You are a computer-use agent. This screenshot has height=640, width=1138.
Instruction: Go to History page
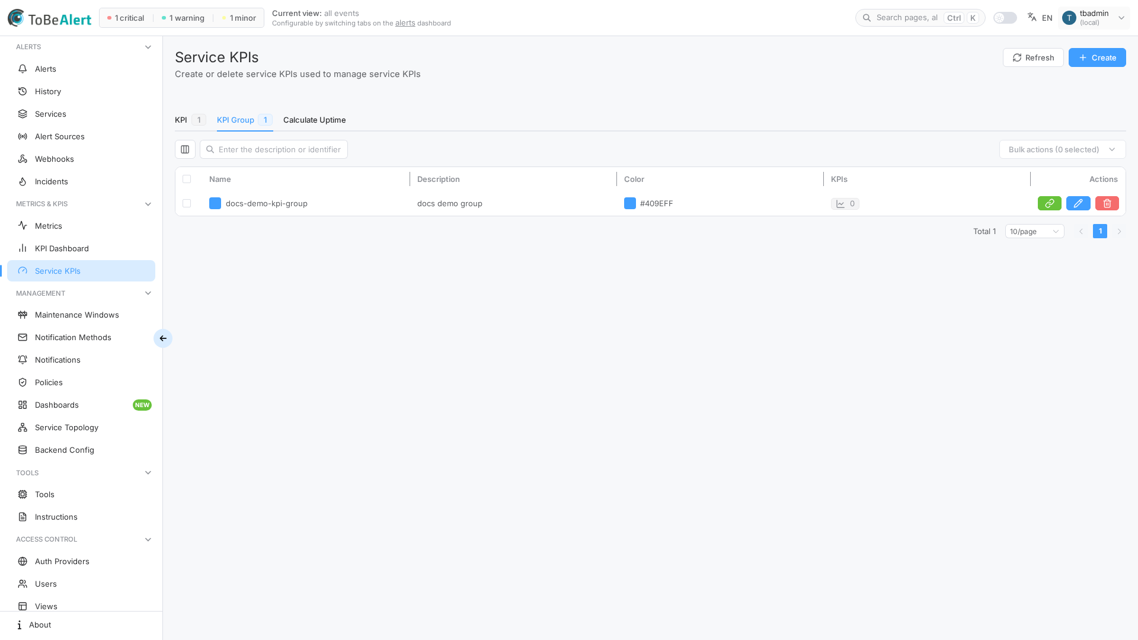point(81,91)
